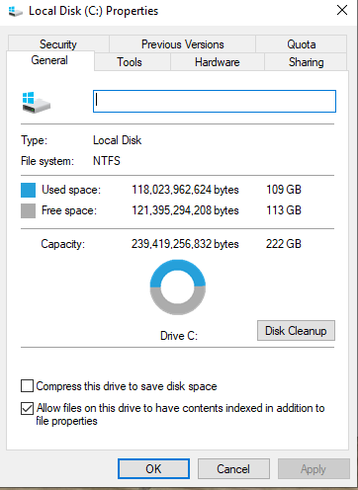Click the Local Disk (C:) Properties title

[x=94, y=11]
